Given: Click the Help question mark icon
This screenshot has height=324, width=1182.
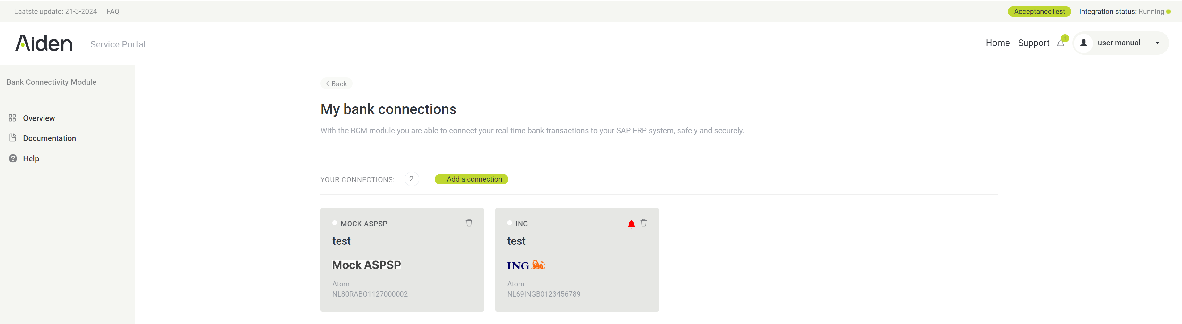Looking at the screenshot, I should pyautogui.click(x=13, y=158).
